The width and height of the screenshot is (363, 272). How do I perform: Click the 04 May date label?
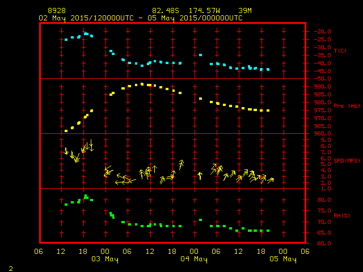point(194,260)
